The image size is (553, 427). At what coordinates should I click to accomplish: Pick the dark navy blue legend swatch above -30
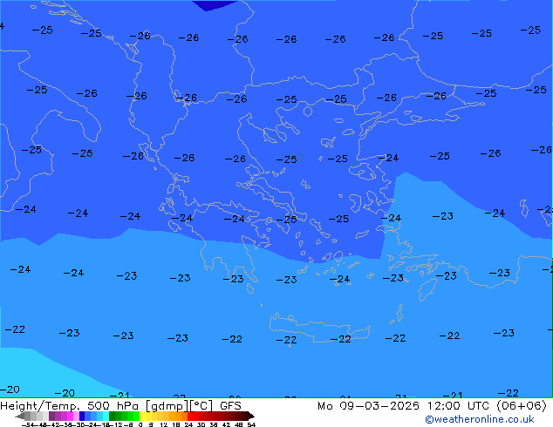tap(82, 416)
